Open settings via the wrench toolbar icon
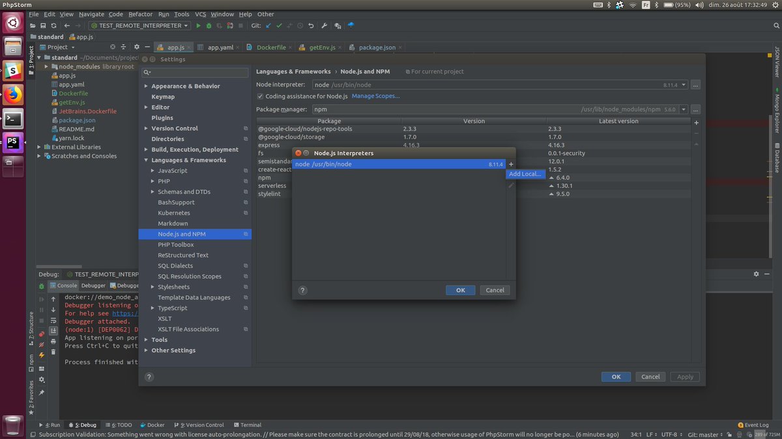Image resolution: width=782 pixels, height=439 pixels. tap(324, 25)
